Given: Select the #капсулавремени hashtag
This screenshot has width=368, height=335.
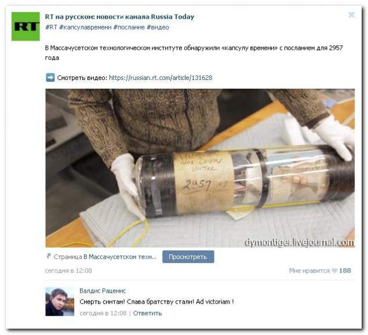Looking at the screenshot, I should pos(85,27).
